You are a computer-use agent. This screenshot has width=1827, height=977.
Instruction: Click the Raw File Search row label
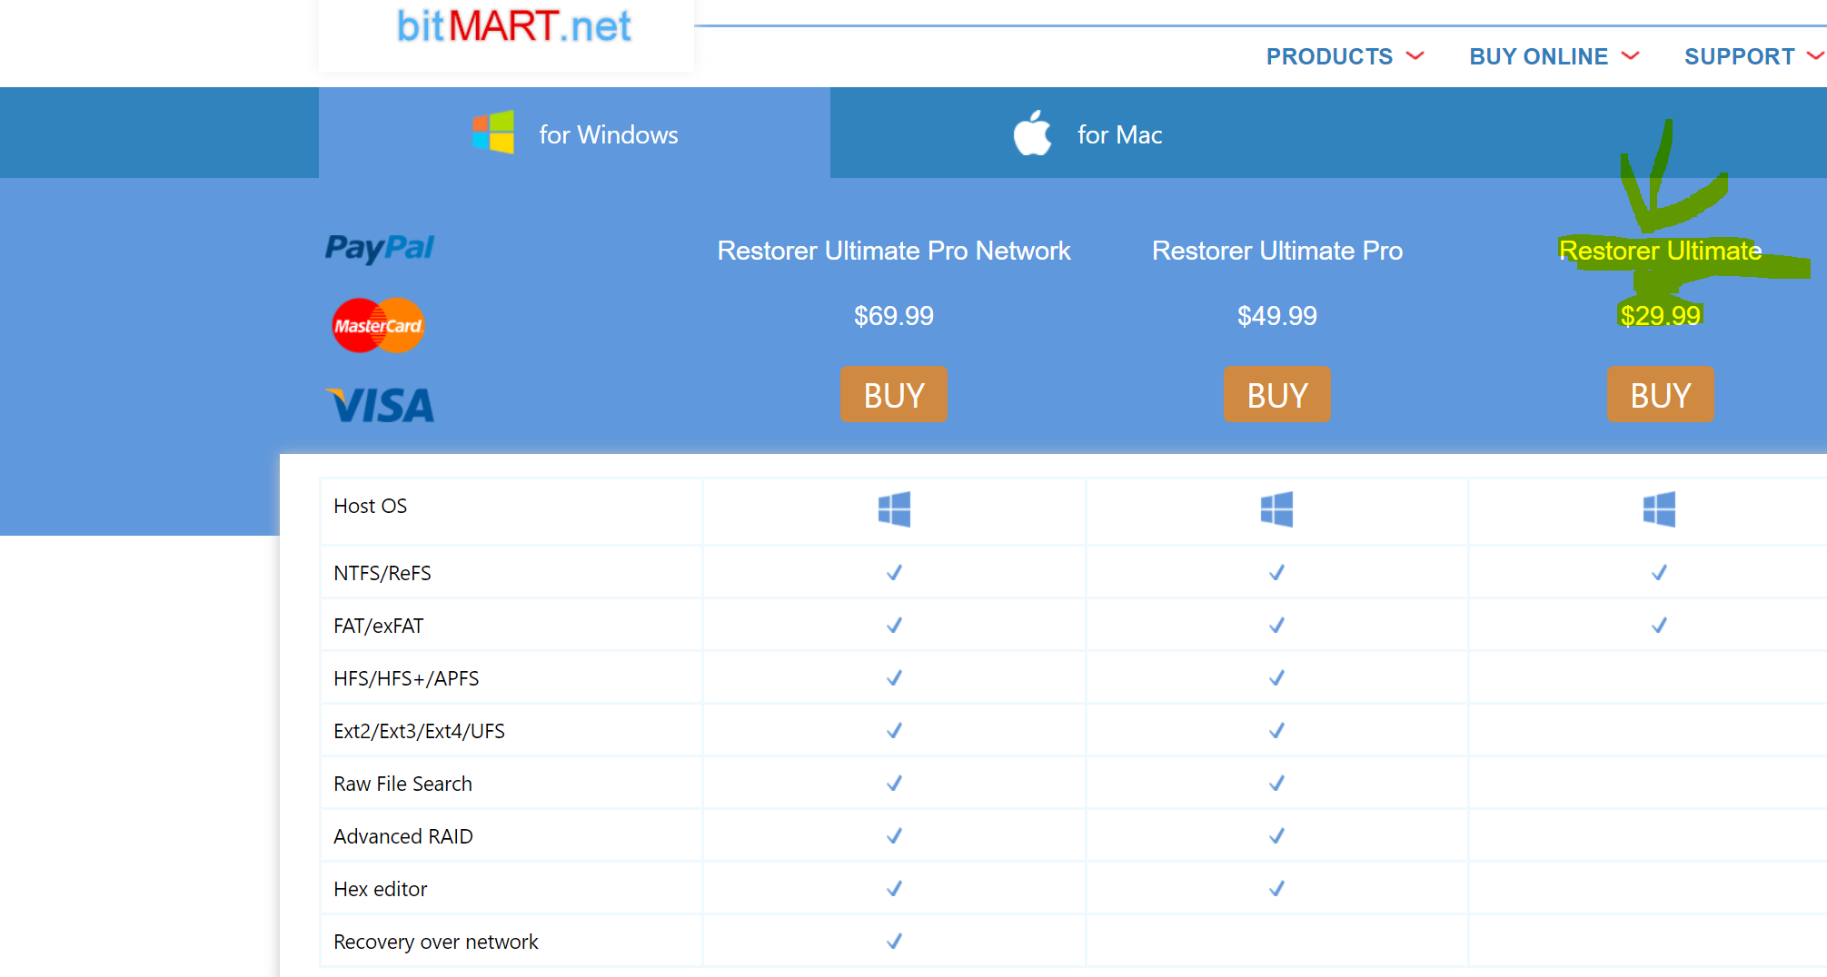pos(402,784)
